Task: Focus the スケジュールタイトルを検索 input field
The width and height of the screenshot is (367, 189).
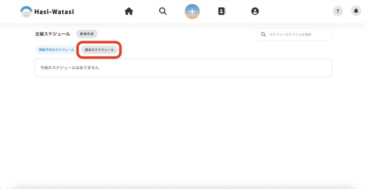Action: [295, 34]
